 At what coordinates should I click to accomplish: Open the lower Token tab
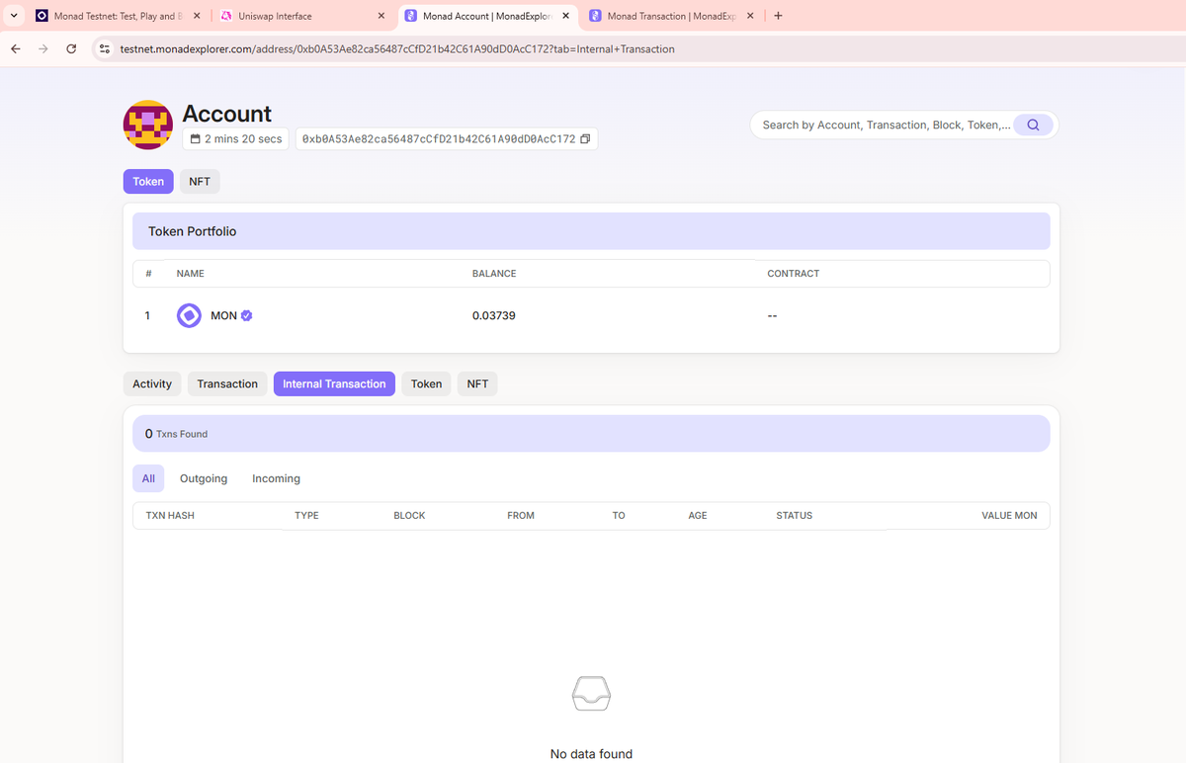pos(426,384)
